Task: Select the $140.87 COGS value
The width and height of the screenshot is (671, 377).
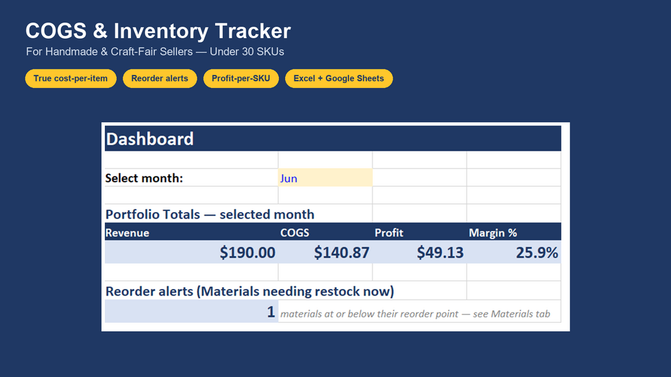Action: point(325,252)
